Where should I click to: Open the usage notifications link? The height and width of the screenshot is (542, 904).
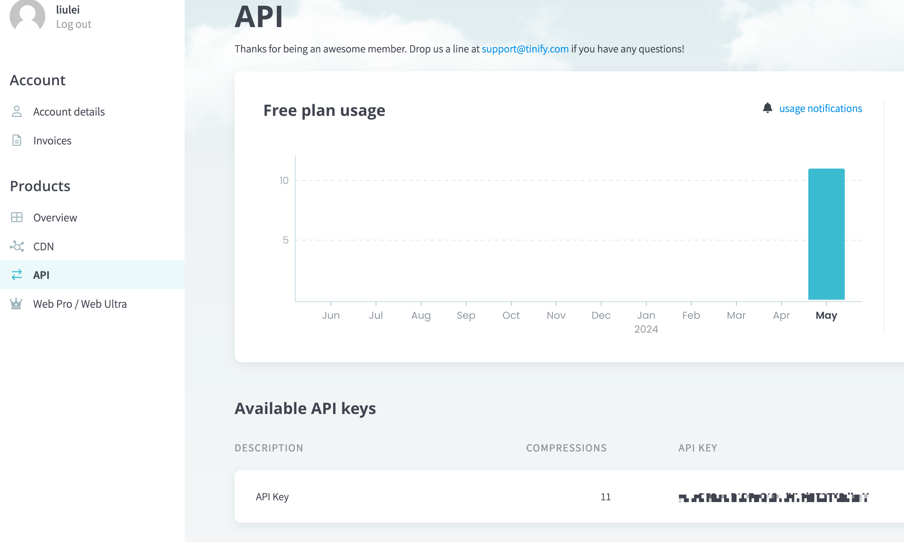[x=820, y=108]
